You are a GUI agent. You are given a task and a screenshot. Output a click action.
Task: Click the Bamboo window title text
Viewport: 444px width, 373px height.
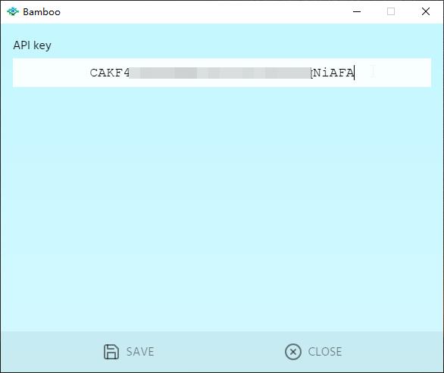(x=42, y=12)
